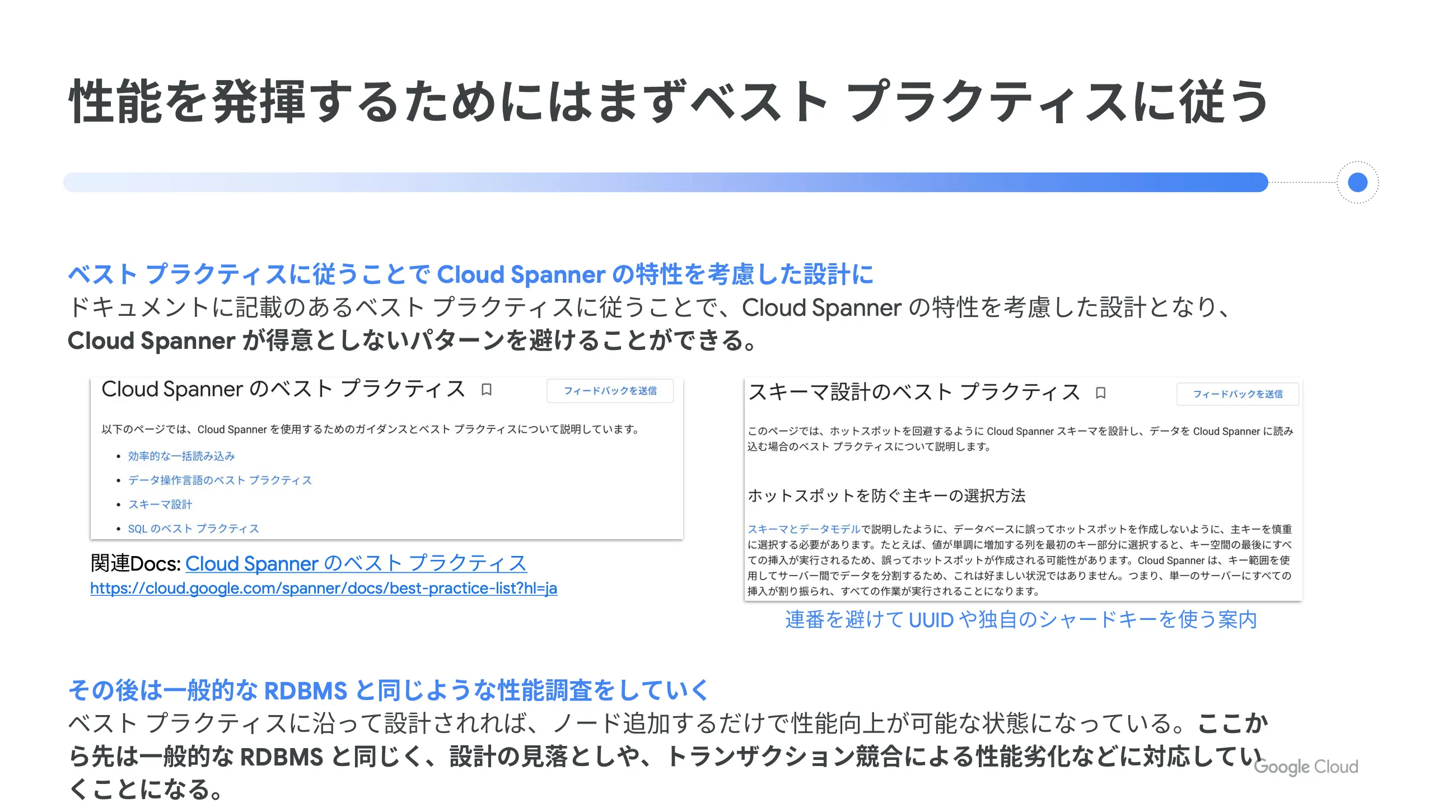
Task: Click フィードバックを送信 button in スキーマ設計 panel
Action: (1237, 394)
